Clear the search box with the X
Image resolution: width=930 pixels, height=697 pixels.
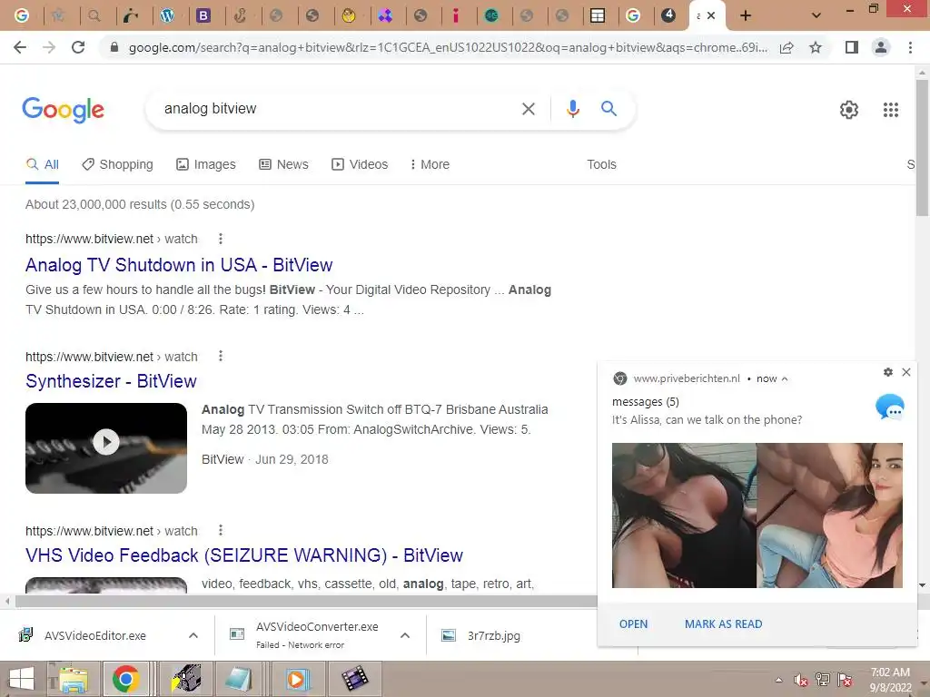(528, 109)
